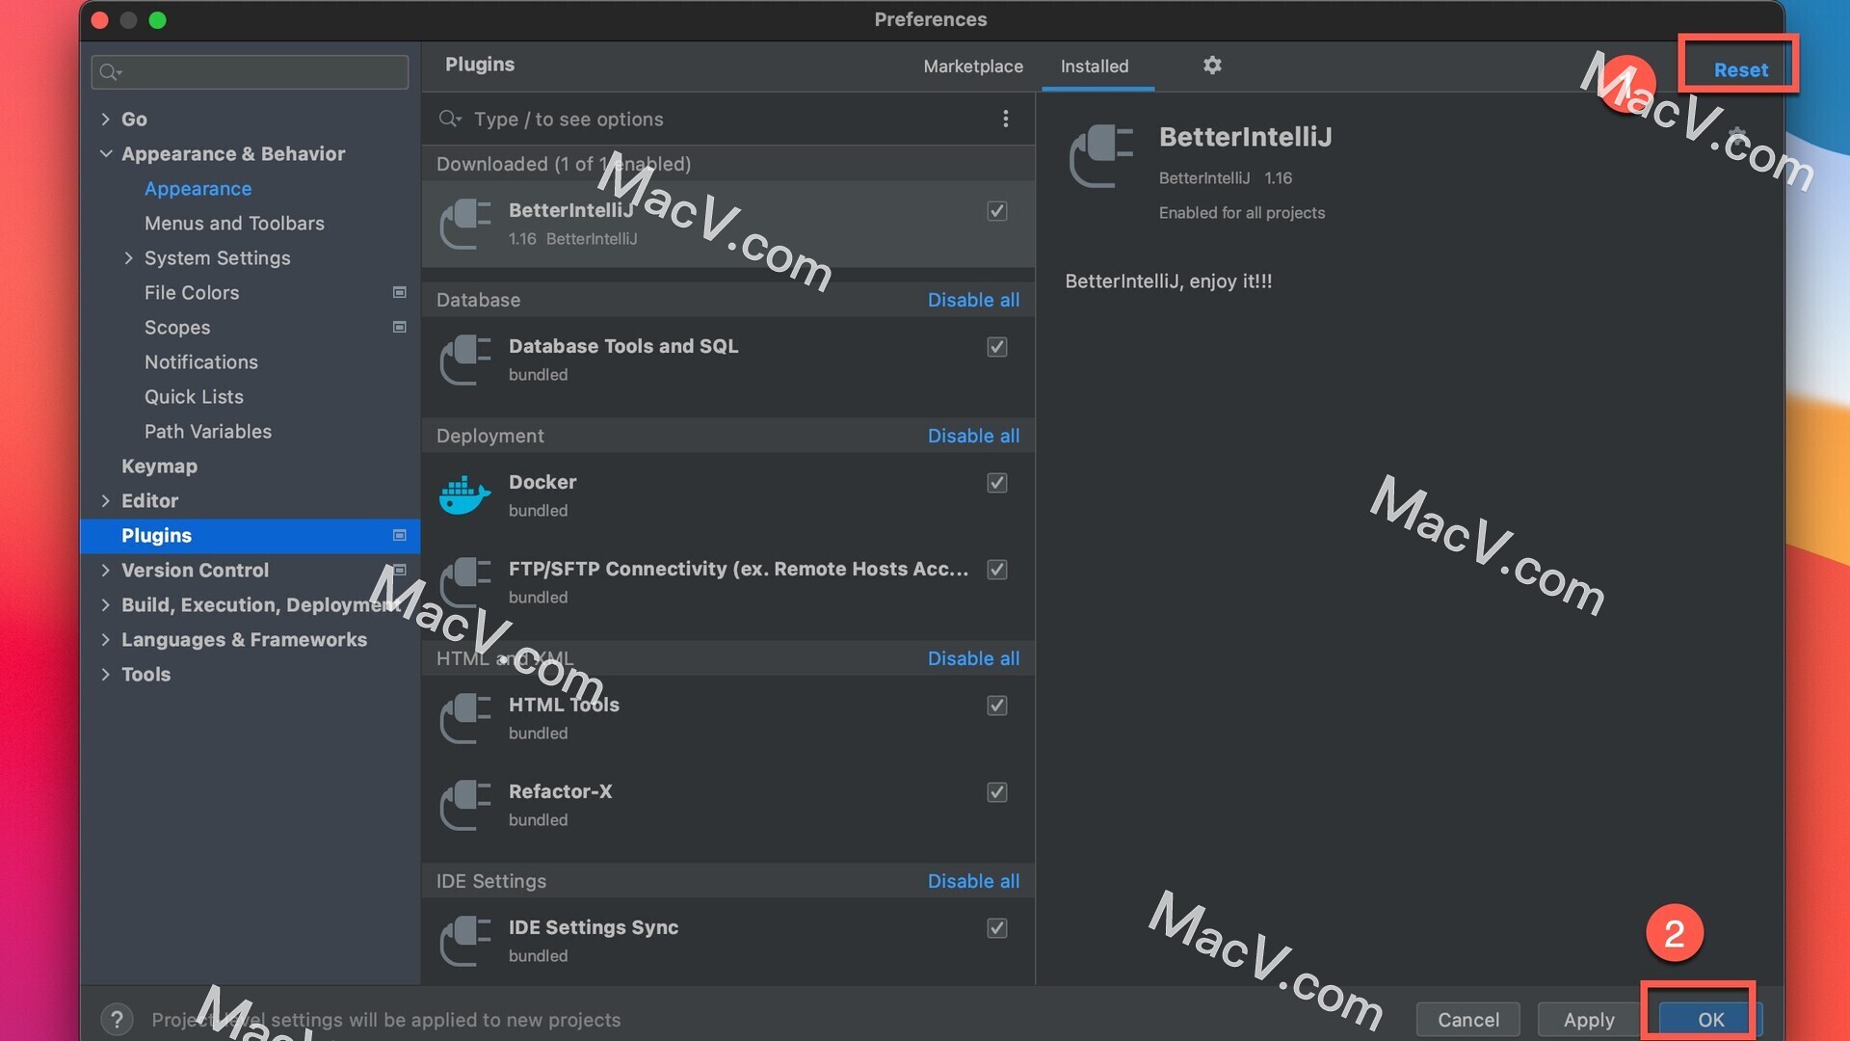Open the plugin list options kebab menu
The height and width of the screenshot is (1041, 1850).
click(x=1005, y=119)
